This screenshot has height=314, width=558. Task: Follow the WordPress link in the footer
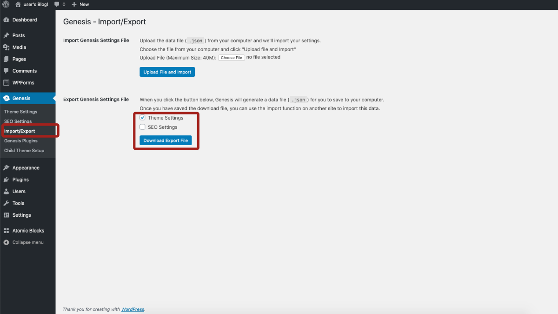click(133, 309)
